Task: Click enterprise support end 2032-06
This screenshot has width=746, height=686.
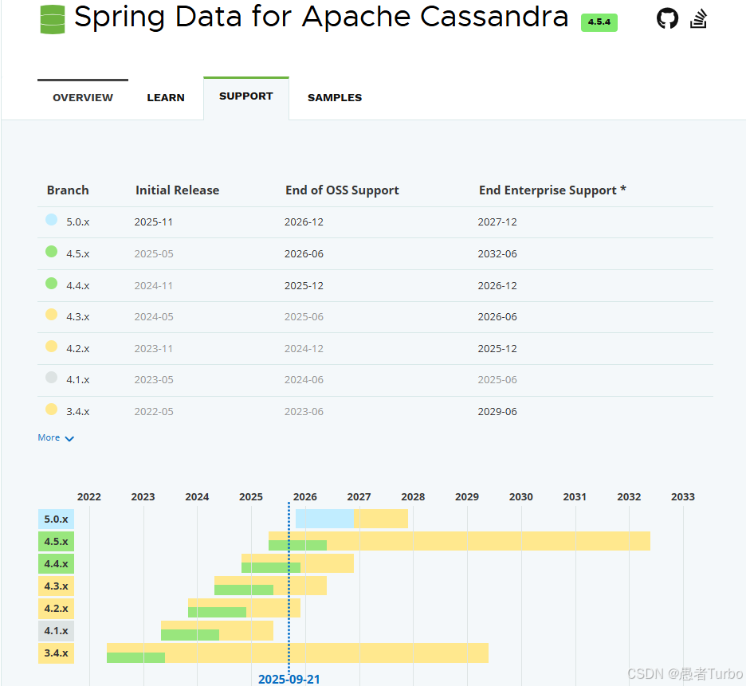Action: (x=497, y=254)
